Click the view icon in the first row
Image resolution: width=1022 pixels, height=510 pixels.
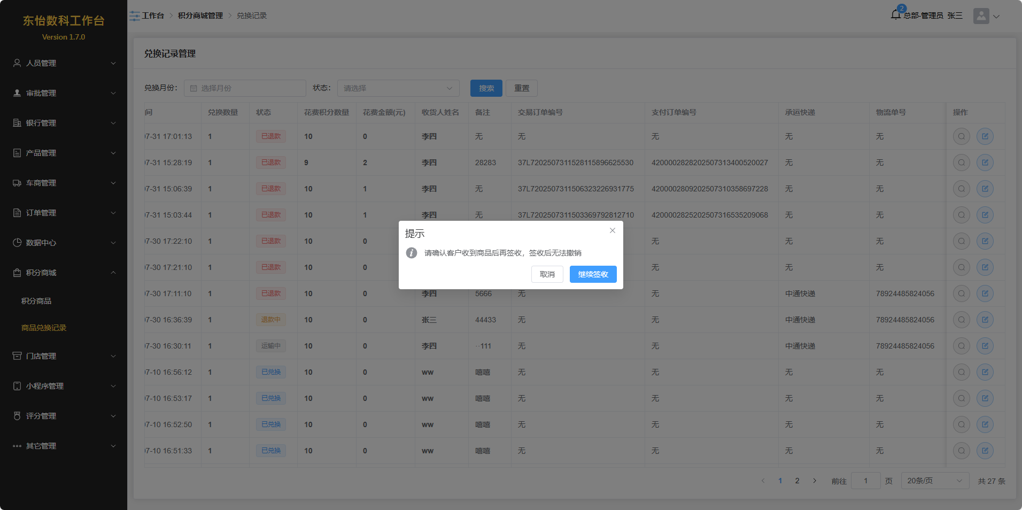[x=961, y=136]
